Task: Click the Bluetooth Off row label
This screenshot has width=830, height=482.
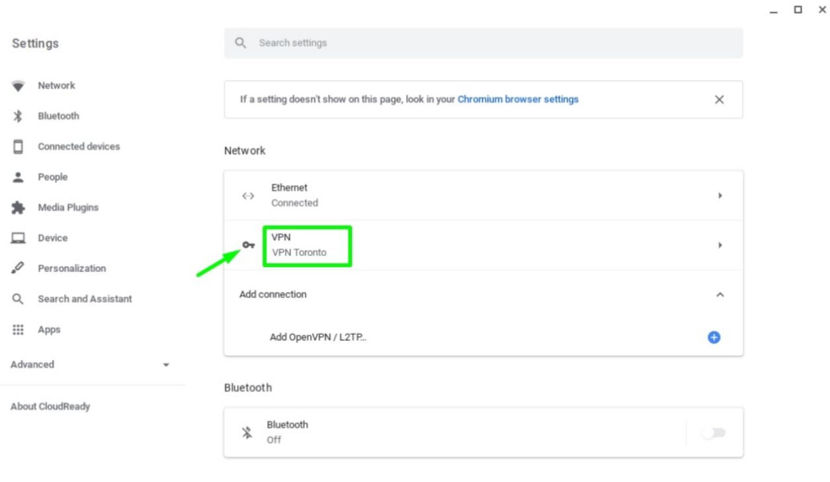Action: tap(288, 432)
